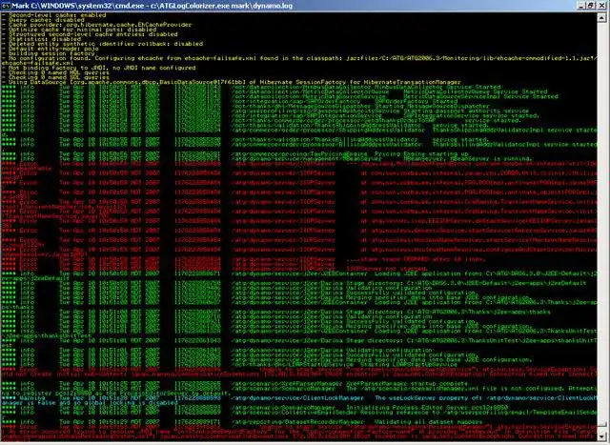Viewport: 610px width, 445px height.
Task: Click the 'MBeanServer is running' info line
Action: 267,159
